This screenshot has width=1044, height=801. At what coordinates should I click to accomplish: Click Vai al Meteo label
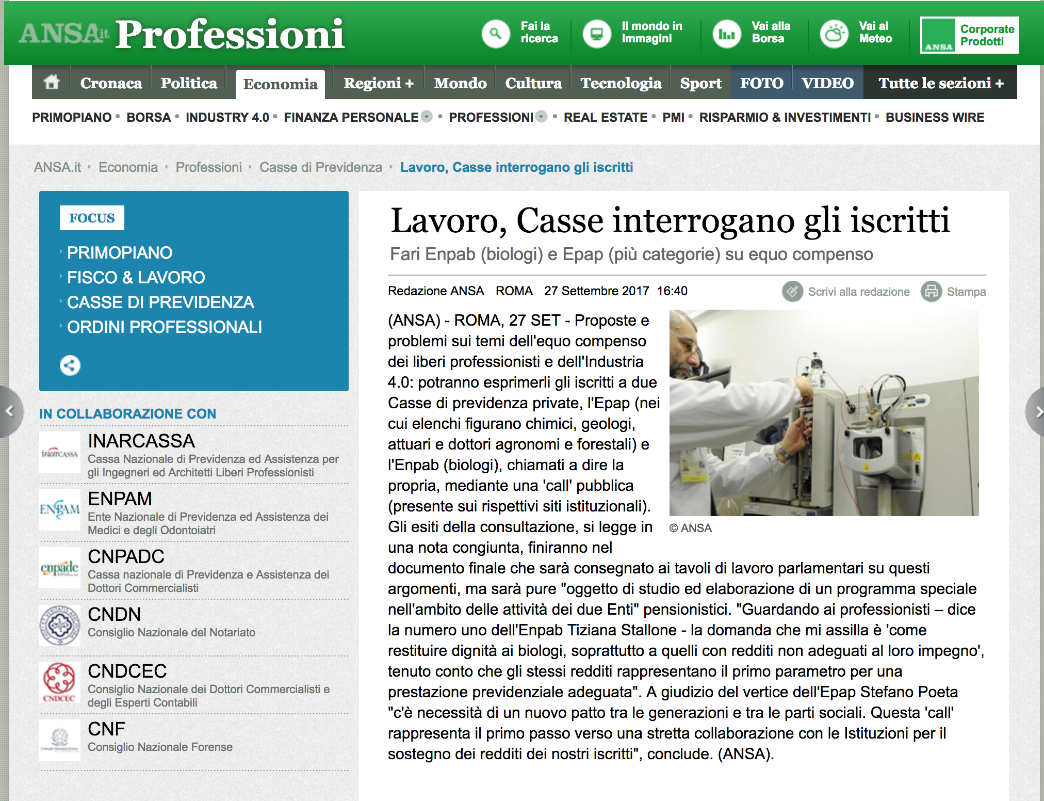point(875,32)
